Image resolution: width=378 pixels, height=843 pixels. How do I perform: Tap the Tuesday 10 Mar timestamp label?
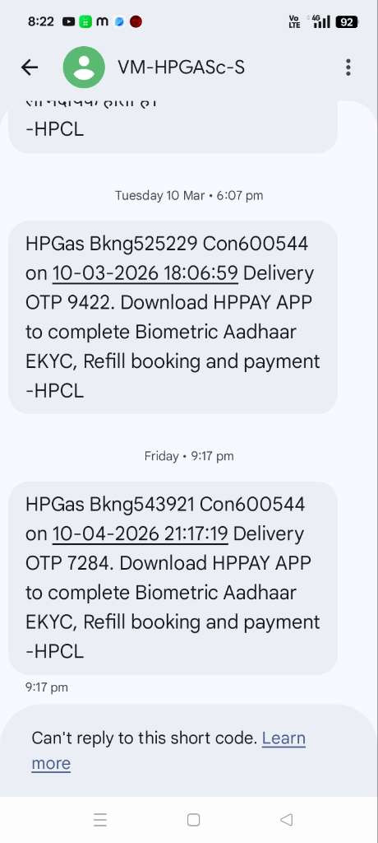click(x=189, y=195)
